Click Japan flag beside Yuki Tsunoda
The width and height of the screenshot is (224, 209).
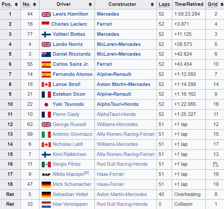[x=46, y=104]
